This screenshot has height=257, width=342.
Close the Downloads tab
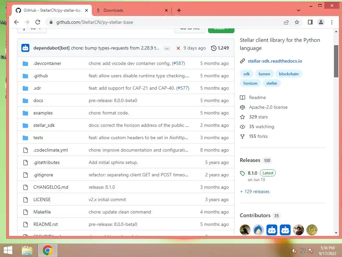tap(166, 10)
